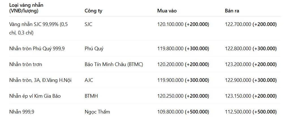Select 'Nhẫn tròn Phú Quý 999,9' cell
The width and height of the screenshot is (285, 120).
tap(37, 49)
